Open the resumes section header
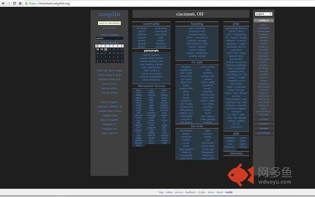The width and height of the screenshot is (315, 197). pos(236,153)
